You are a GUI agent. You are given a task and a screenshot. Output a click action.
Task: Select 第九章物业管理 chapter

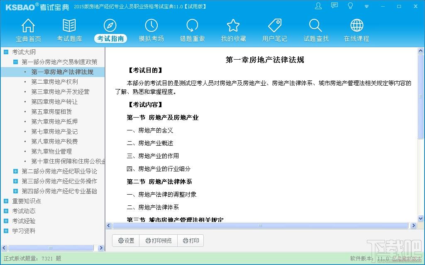tap(51, 152)
